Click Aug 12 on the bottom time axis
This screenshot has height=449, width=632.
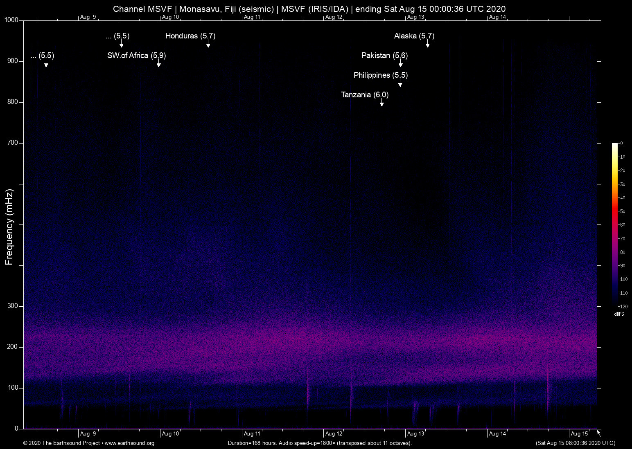point(334,434)
